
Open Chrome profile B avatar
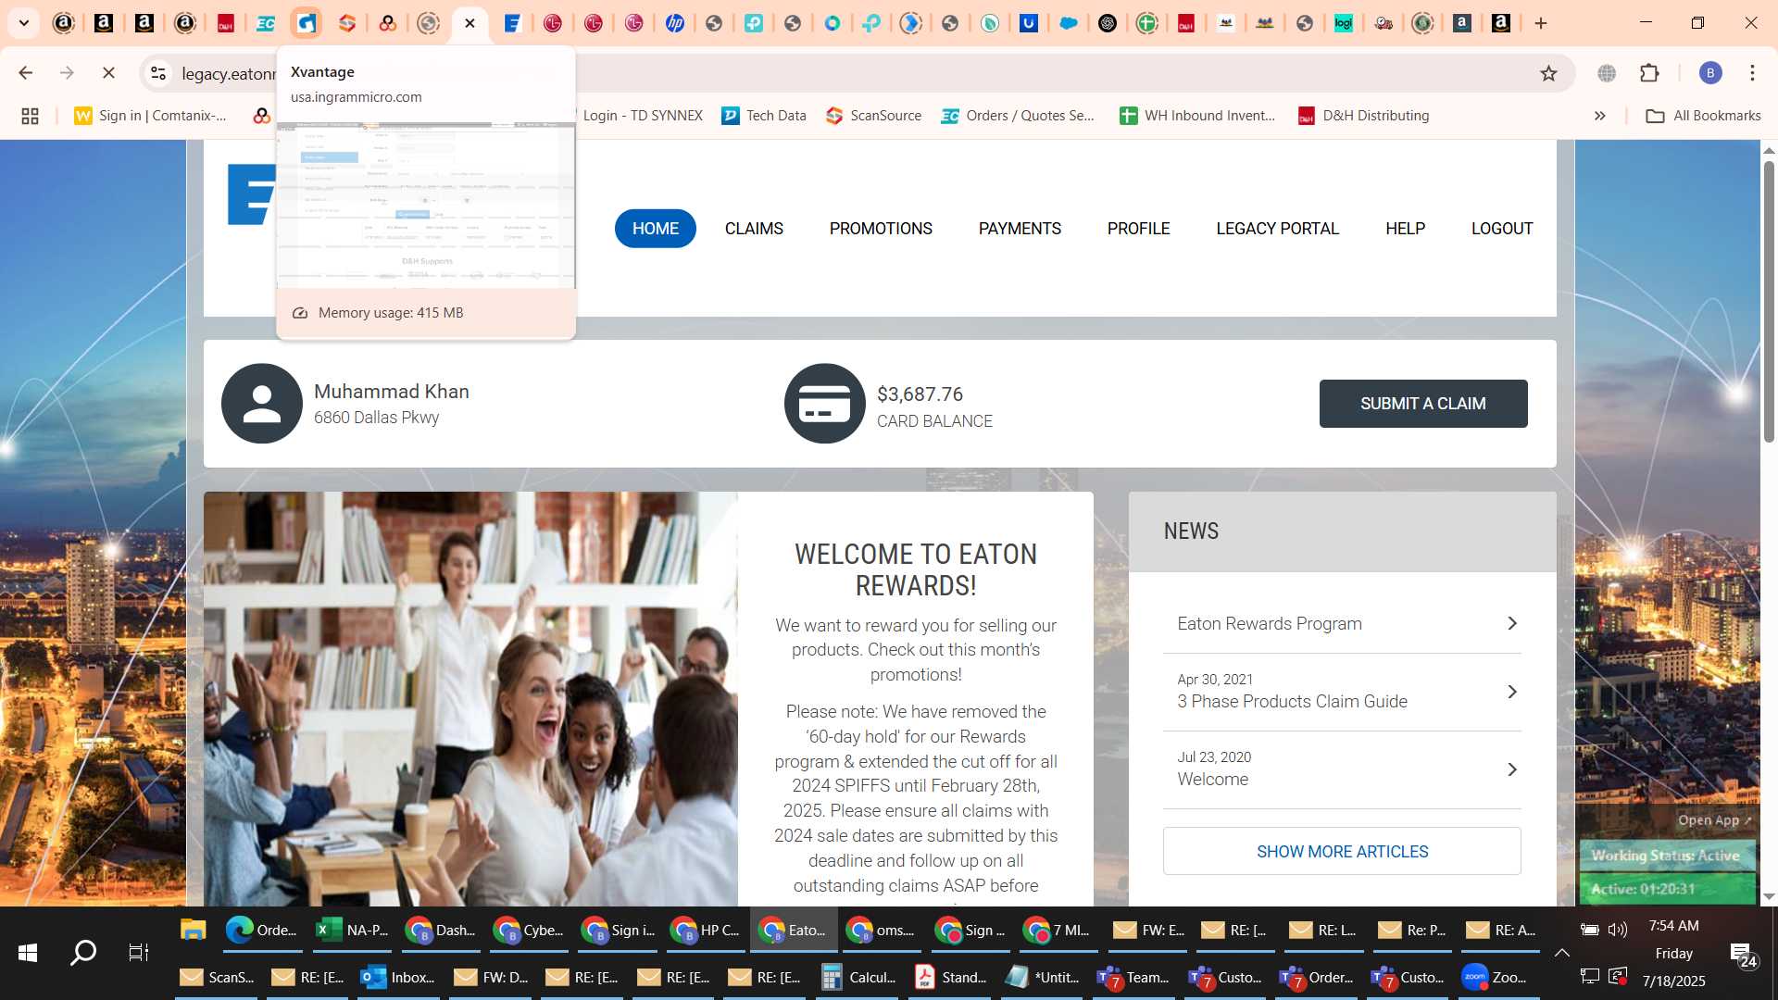pyautogui.click(x=1710, y=73)
